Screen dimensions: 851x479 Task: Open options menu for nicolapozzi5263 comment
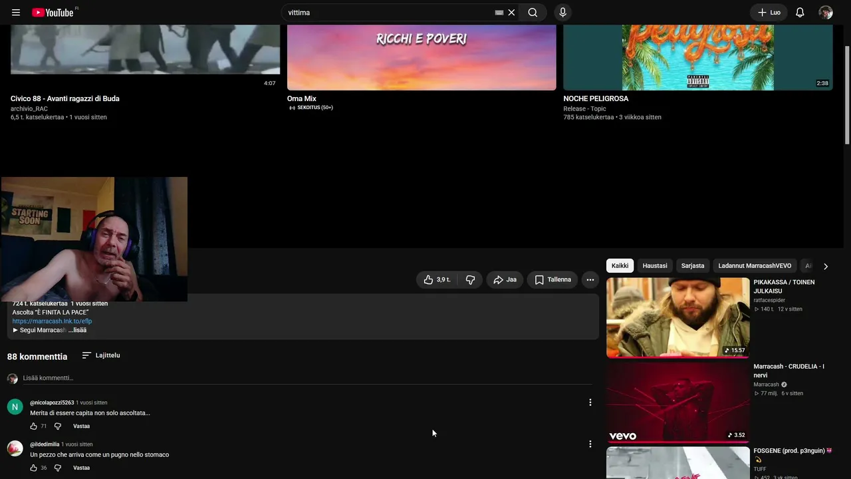point(590,402)
